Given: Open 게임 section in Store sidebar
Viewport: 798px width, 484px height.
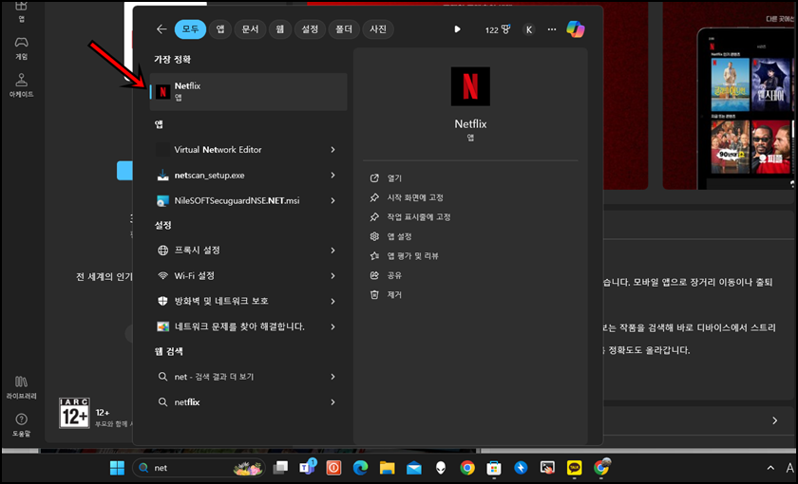Looking at the screenshot, I should [x=21, y=48].
